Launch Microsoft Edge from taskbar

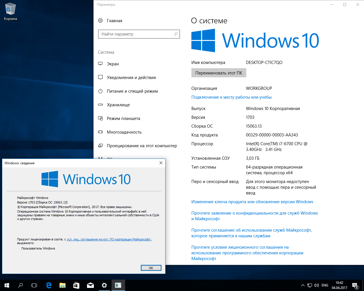click(x=49, y=285)
